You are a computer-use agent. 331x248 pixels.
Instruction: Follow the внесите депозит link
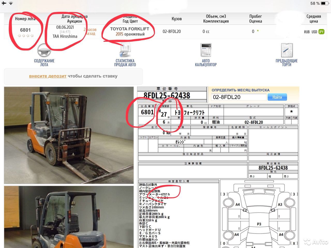[48, 76]
